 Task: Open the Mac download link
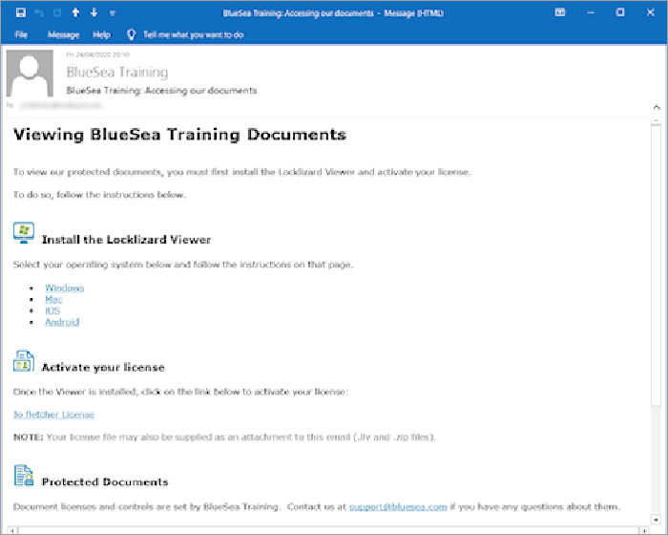(53, 299)
